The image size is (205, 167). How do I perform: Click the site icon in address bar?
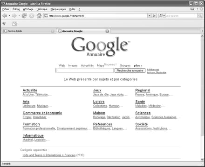46,16
